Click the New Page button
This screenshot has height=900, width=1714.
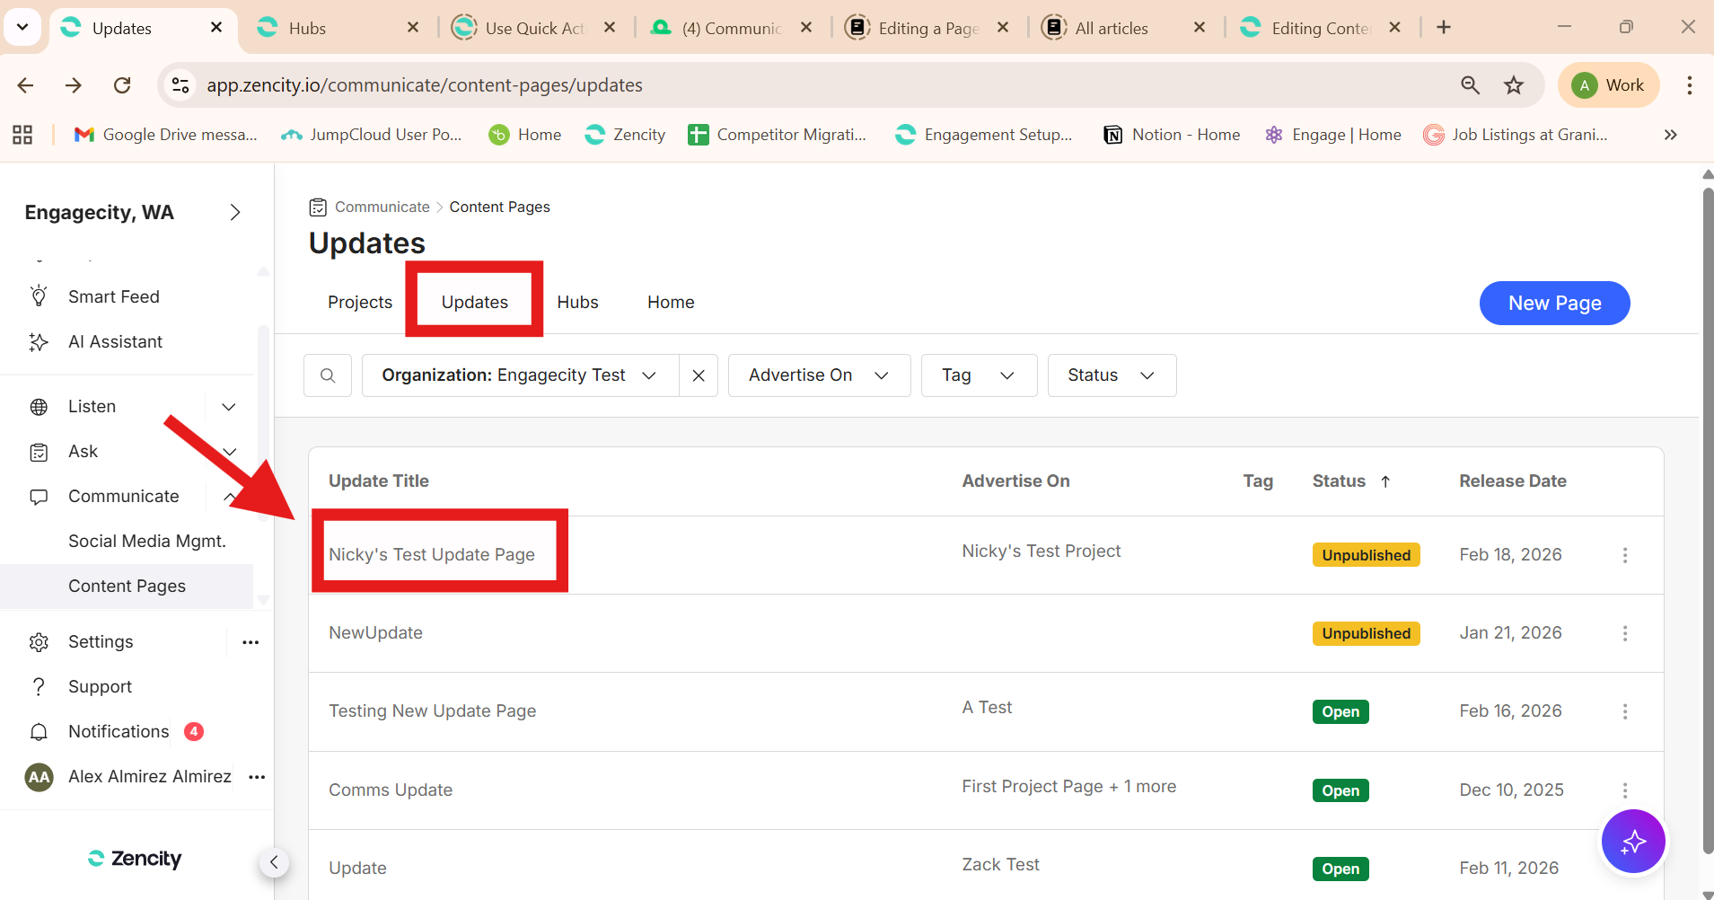[1554, 304]
